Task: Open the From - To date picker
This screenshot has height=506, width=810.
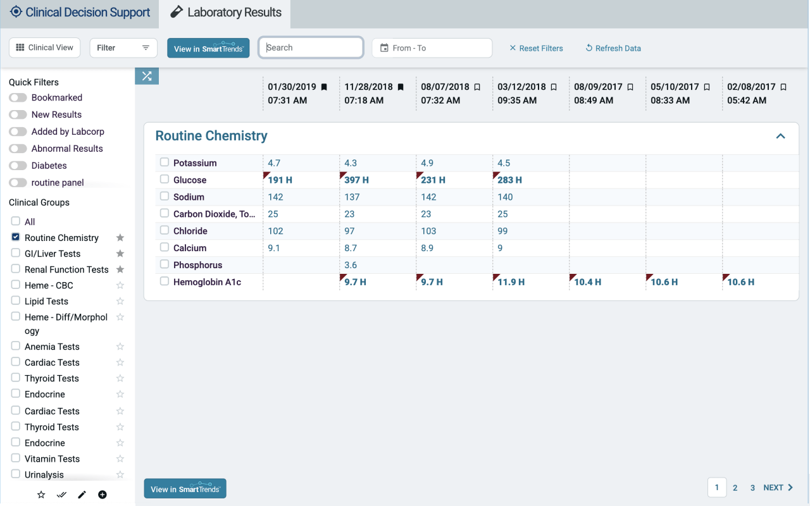Action: 432,48
